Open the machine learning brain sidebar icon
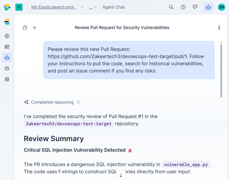 (7, 68)
